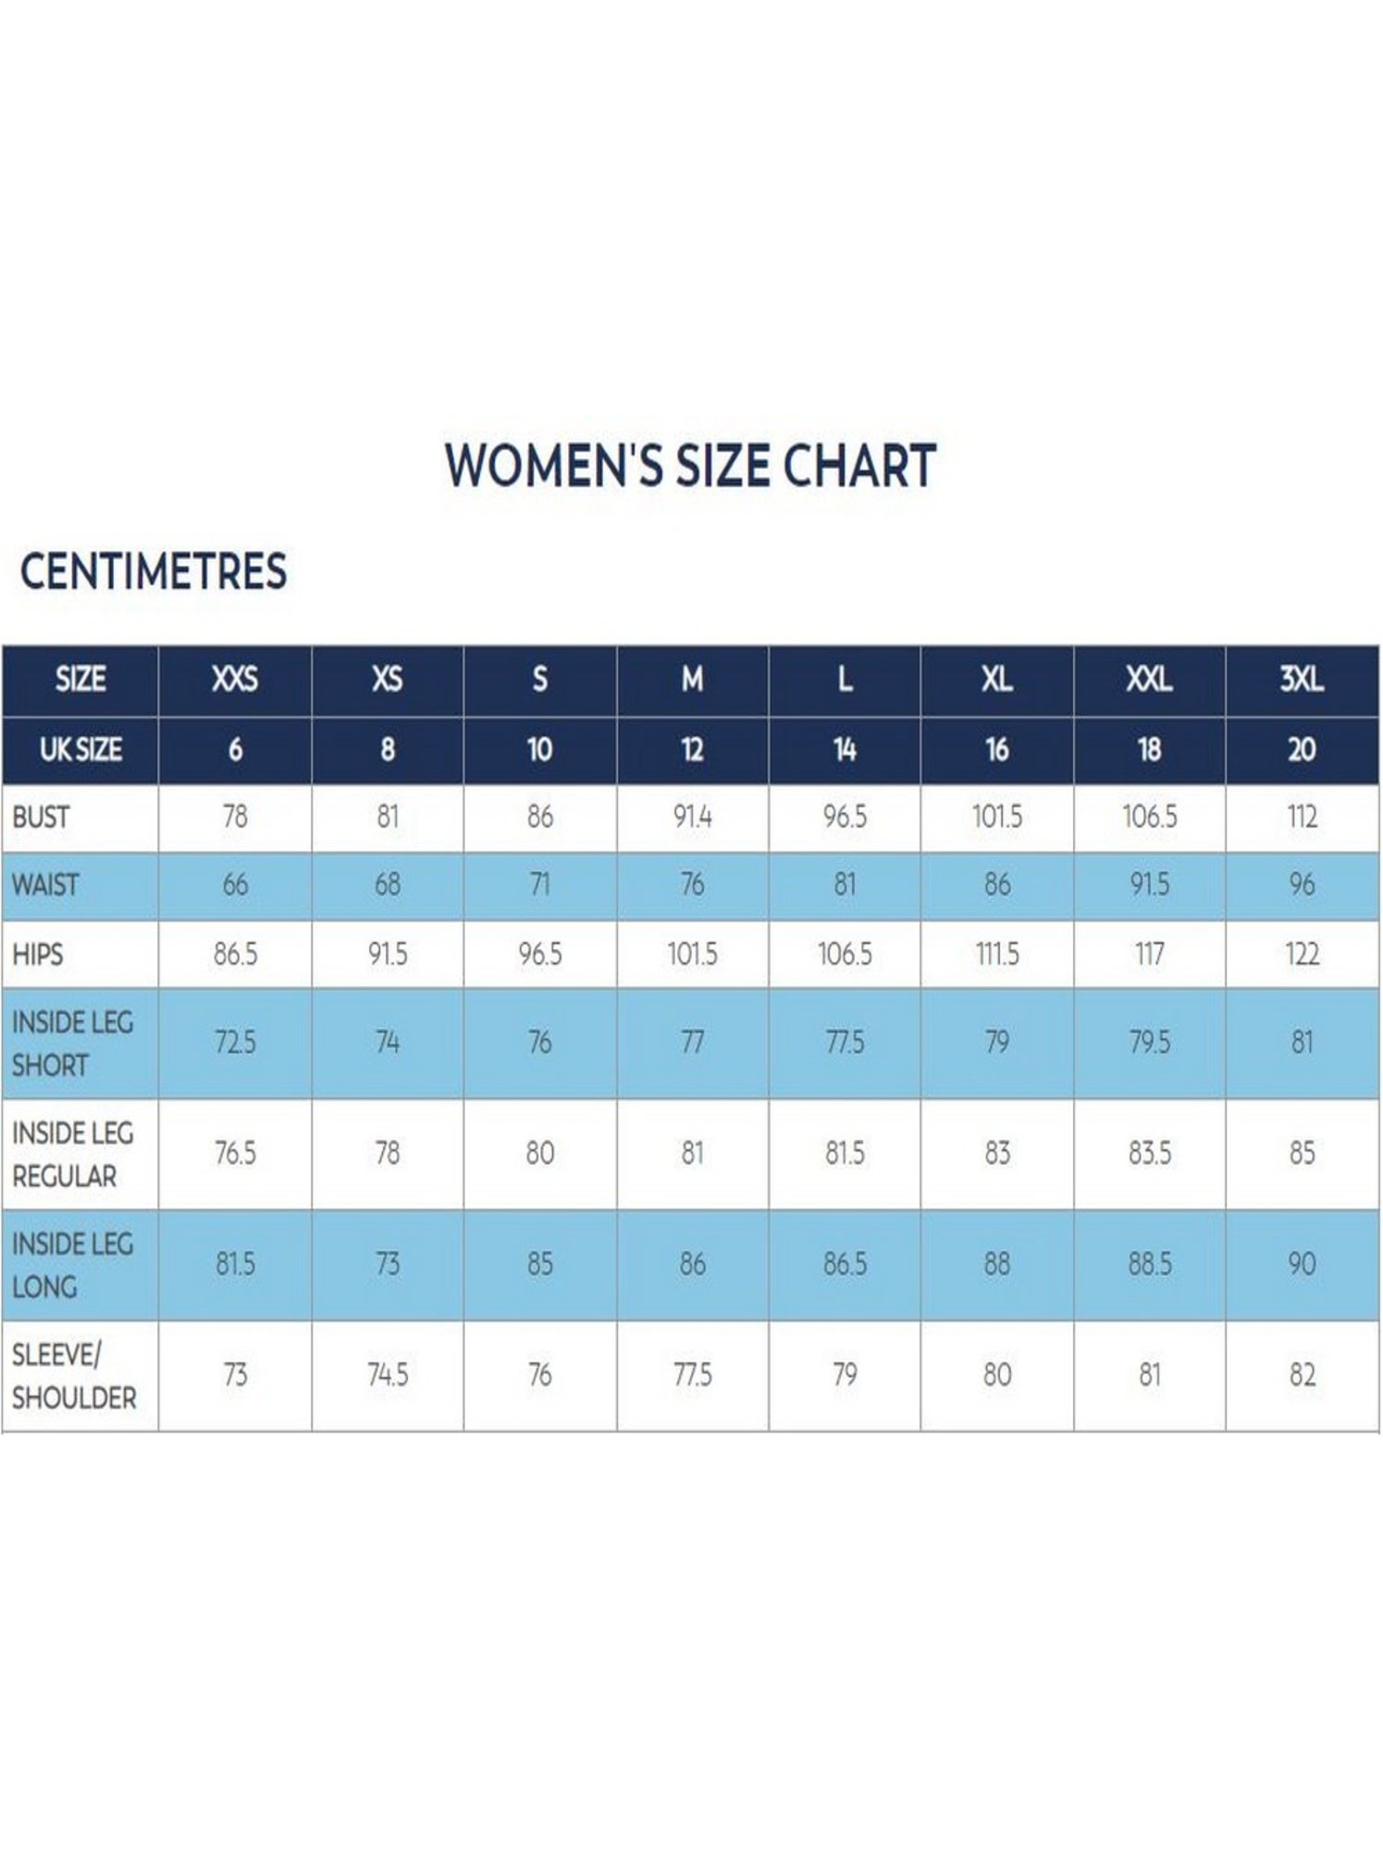Click the M size header cell
Screen dimensions: 1383x1851
(x=692, y=681)
